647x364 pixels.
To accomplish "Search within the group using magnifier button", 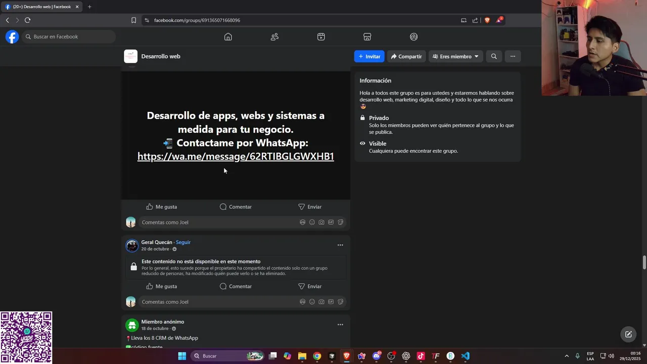I will coord(494,56).
